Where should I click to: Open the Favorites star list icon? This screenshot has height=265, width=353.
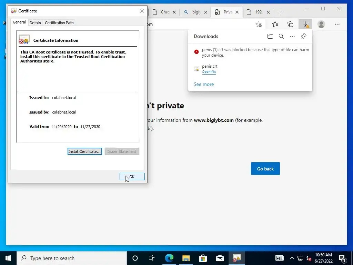pyautogui.click(x=275, y=24)
